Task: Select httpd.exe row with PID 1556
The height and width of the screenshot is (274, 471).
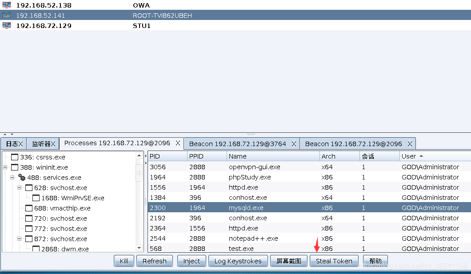Action: [309, 187]
